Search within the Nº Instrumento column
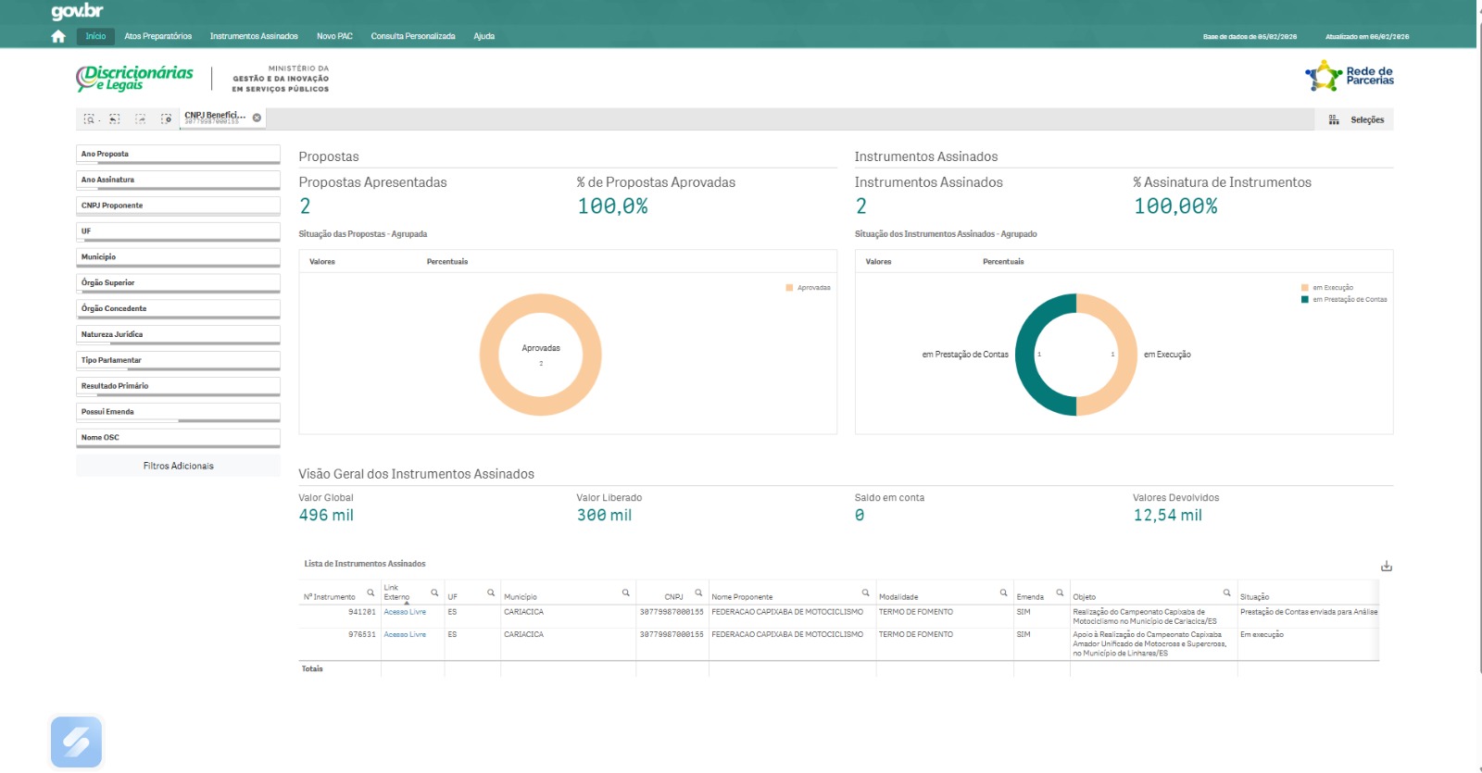The image size is (1482, 773). pyautogui.click(x=370, y=592)
